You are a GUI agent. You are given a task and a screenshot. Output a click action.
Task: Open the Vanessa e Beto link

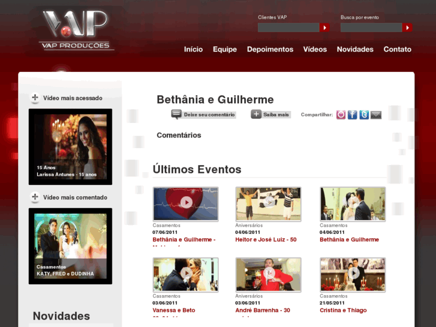point(174,310)
